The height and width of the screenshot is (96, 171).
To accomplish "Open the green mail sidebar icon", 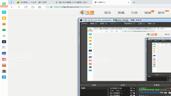I will coord(4,30).
